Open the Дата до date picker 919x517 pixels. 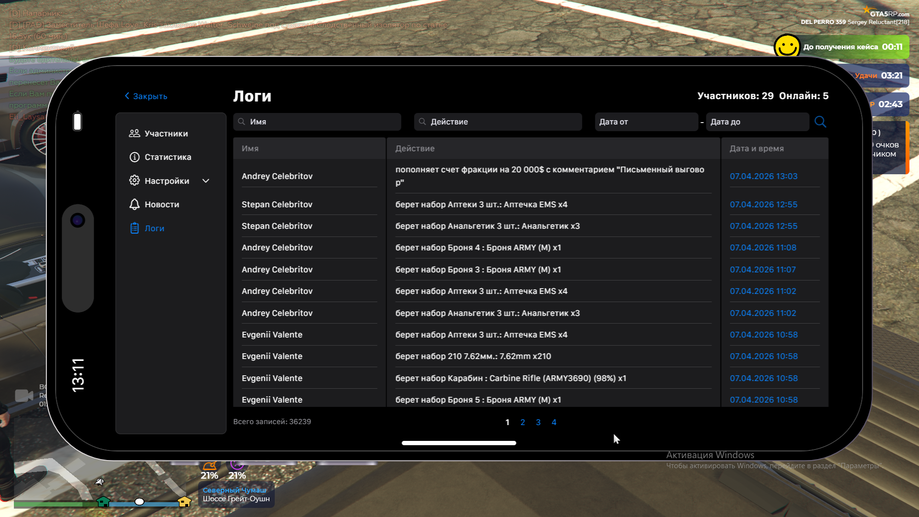(757, 122)
